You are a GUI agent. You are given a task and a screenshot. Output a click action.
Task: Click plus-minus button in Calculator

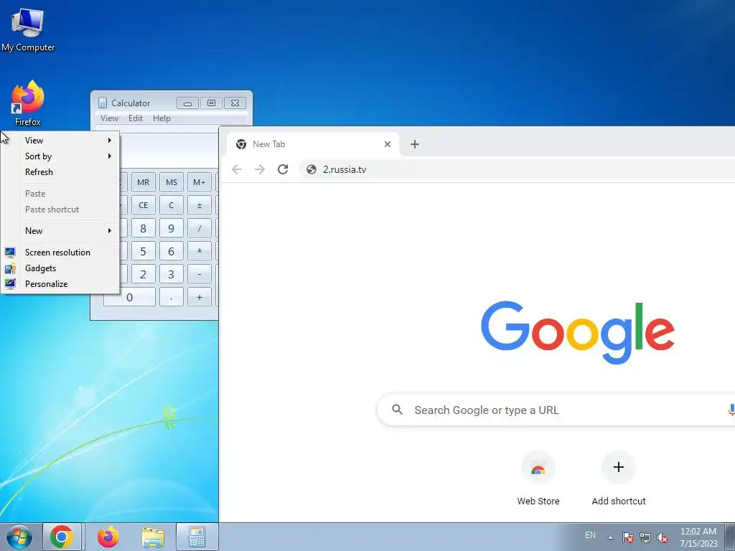click(200, 205)
